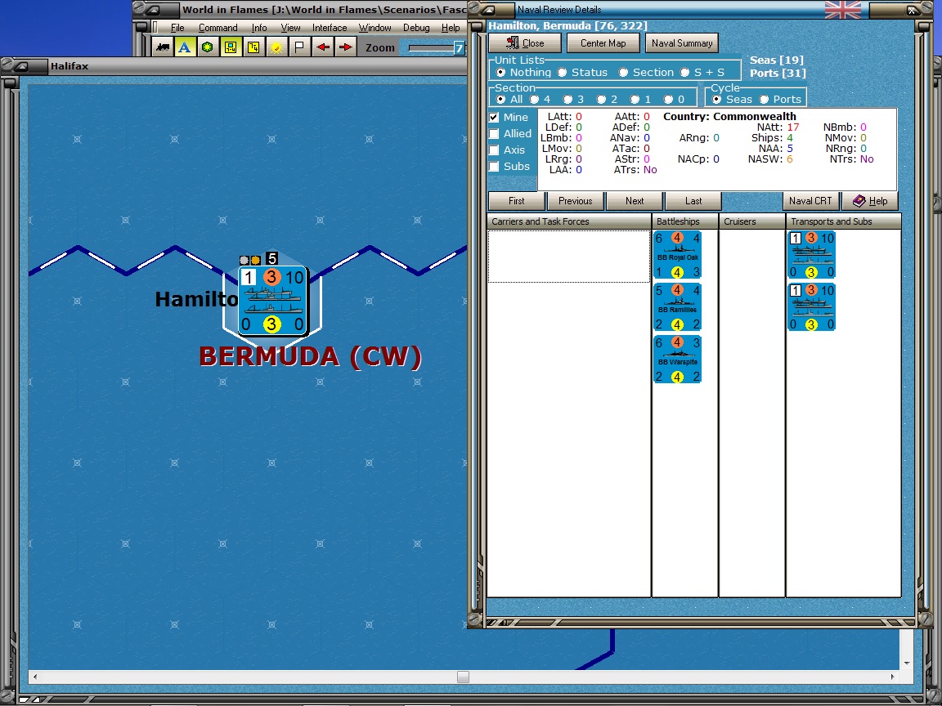Click the green hexagon toolbar icon
The image size is (942, 706).
point(207,47)
